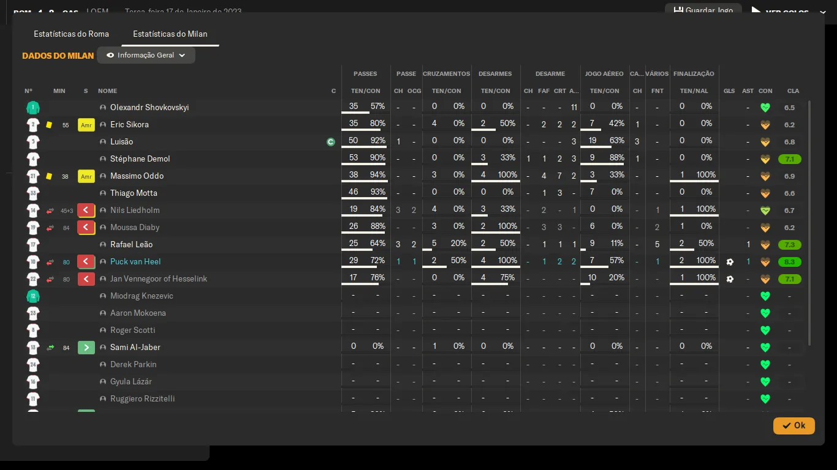This screenshot has width=837, height=470.
Task: Click the condition heart icon for Miodrag Knezevic
Action: [x=765, y=296]
